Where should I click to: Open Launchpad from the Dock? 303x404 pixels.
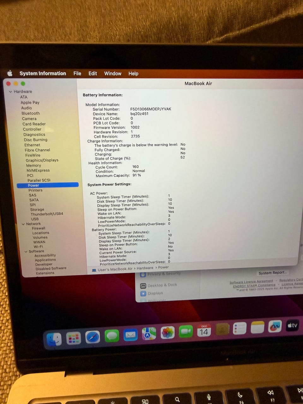(74, 338)
